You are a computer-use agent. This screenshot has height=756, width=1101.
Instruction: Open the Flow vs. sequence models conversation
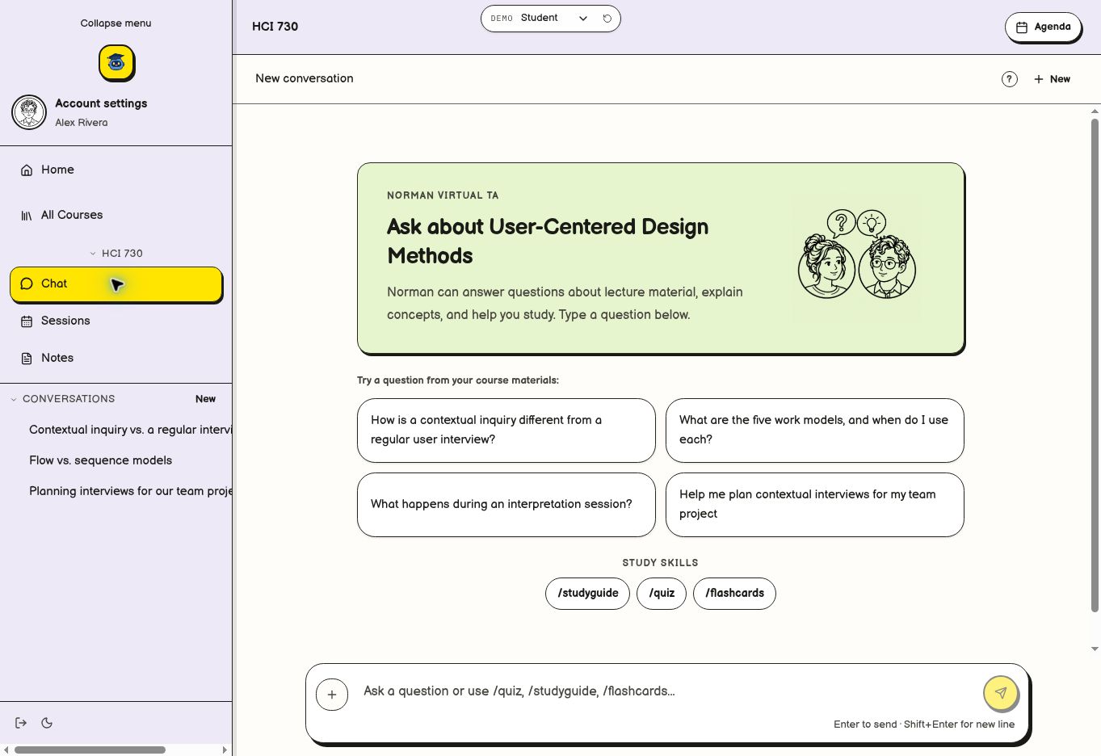pos(100,460)
